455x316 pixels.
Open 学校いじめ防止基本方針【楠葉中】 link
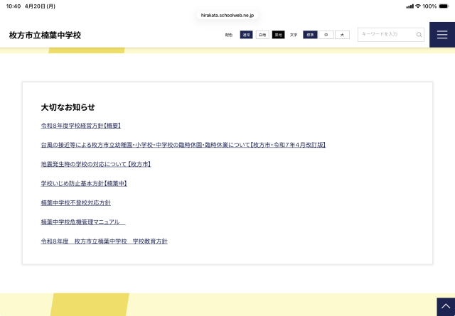pos(84,183)
